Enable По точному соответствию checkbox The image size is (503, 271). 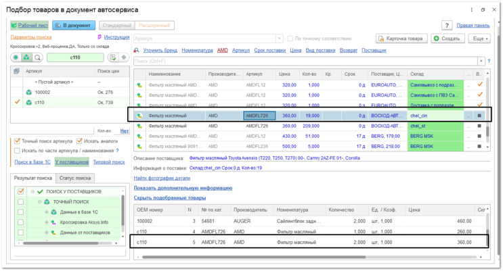(290, 39)
